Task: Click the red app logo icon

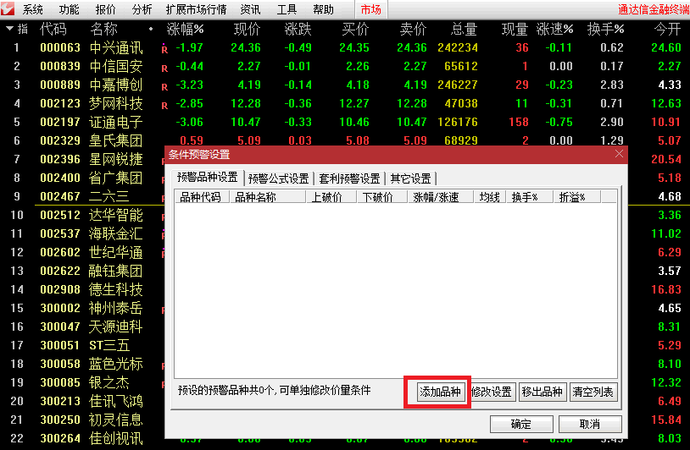Action: tap(8, 8)
